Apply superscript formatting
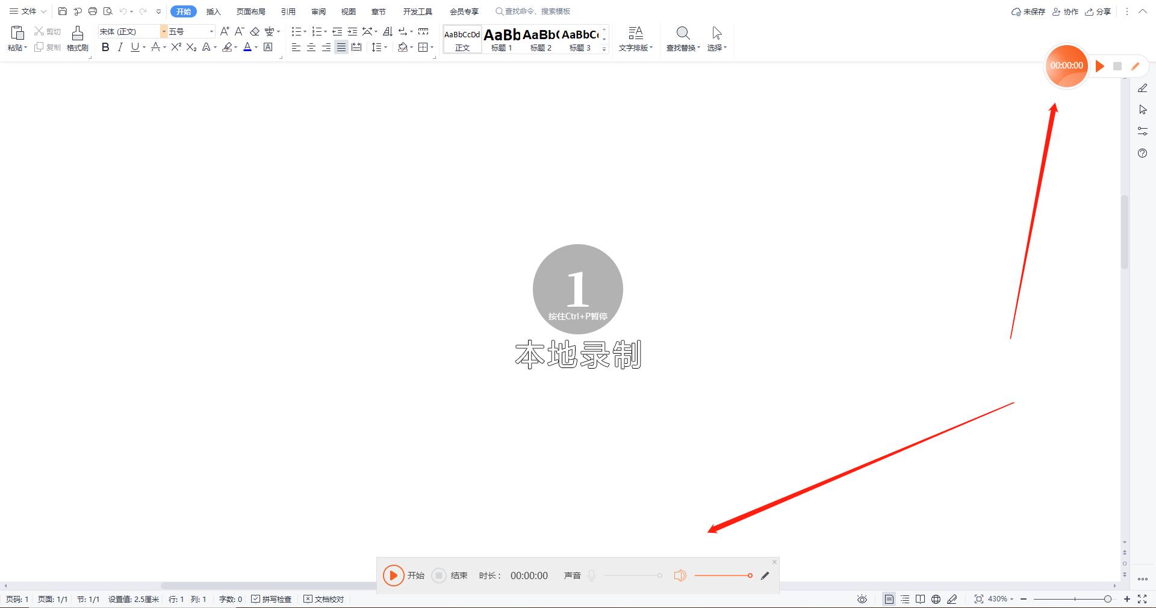Image resolution: width=1156 pixels, height=608 pixels. [x=175, y=48]
